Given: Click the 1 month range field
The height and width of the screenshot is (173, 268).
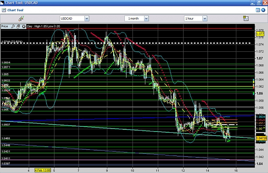Looking at the screenshot, I should click(x=134, y=18).
